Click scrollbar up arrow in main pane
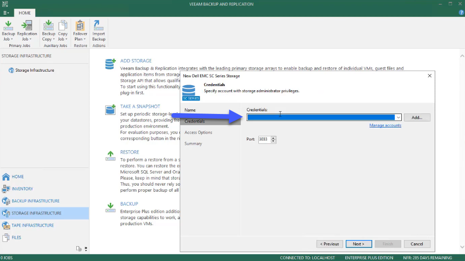 click(462, 56)
